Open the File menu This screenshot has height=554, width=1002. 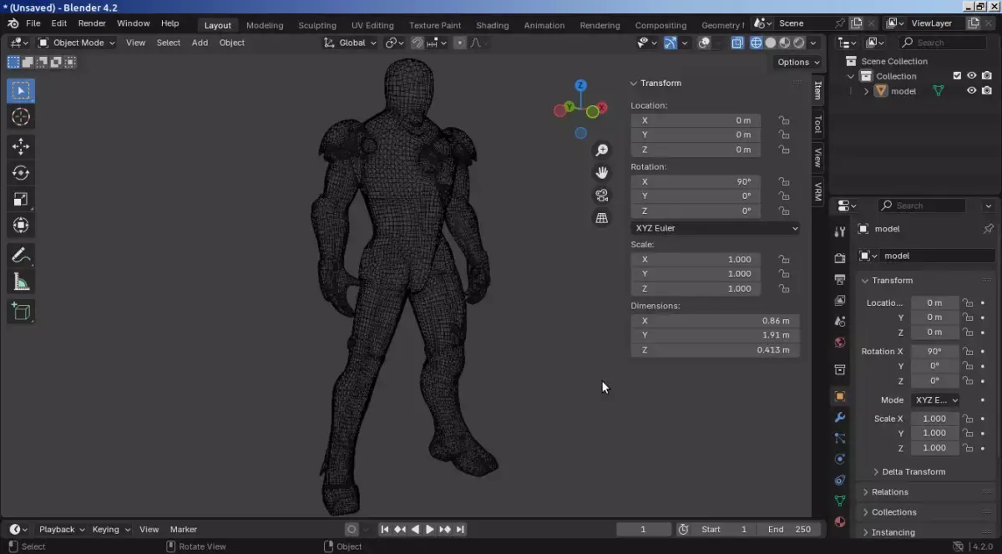click(x=33, y=23)
